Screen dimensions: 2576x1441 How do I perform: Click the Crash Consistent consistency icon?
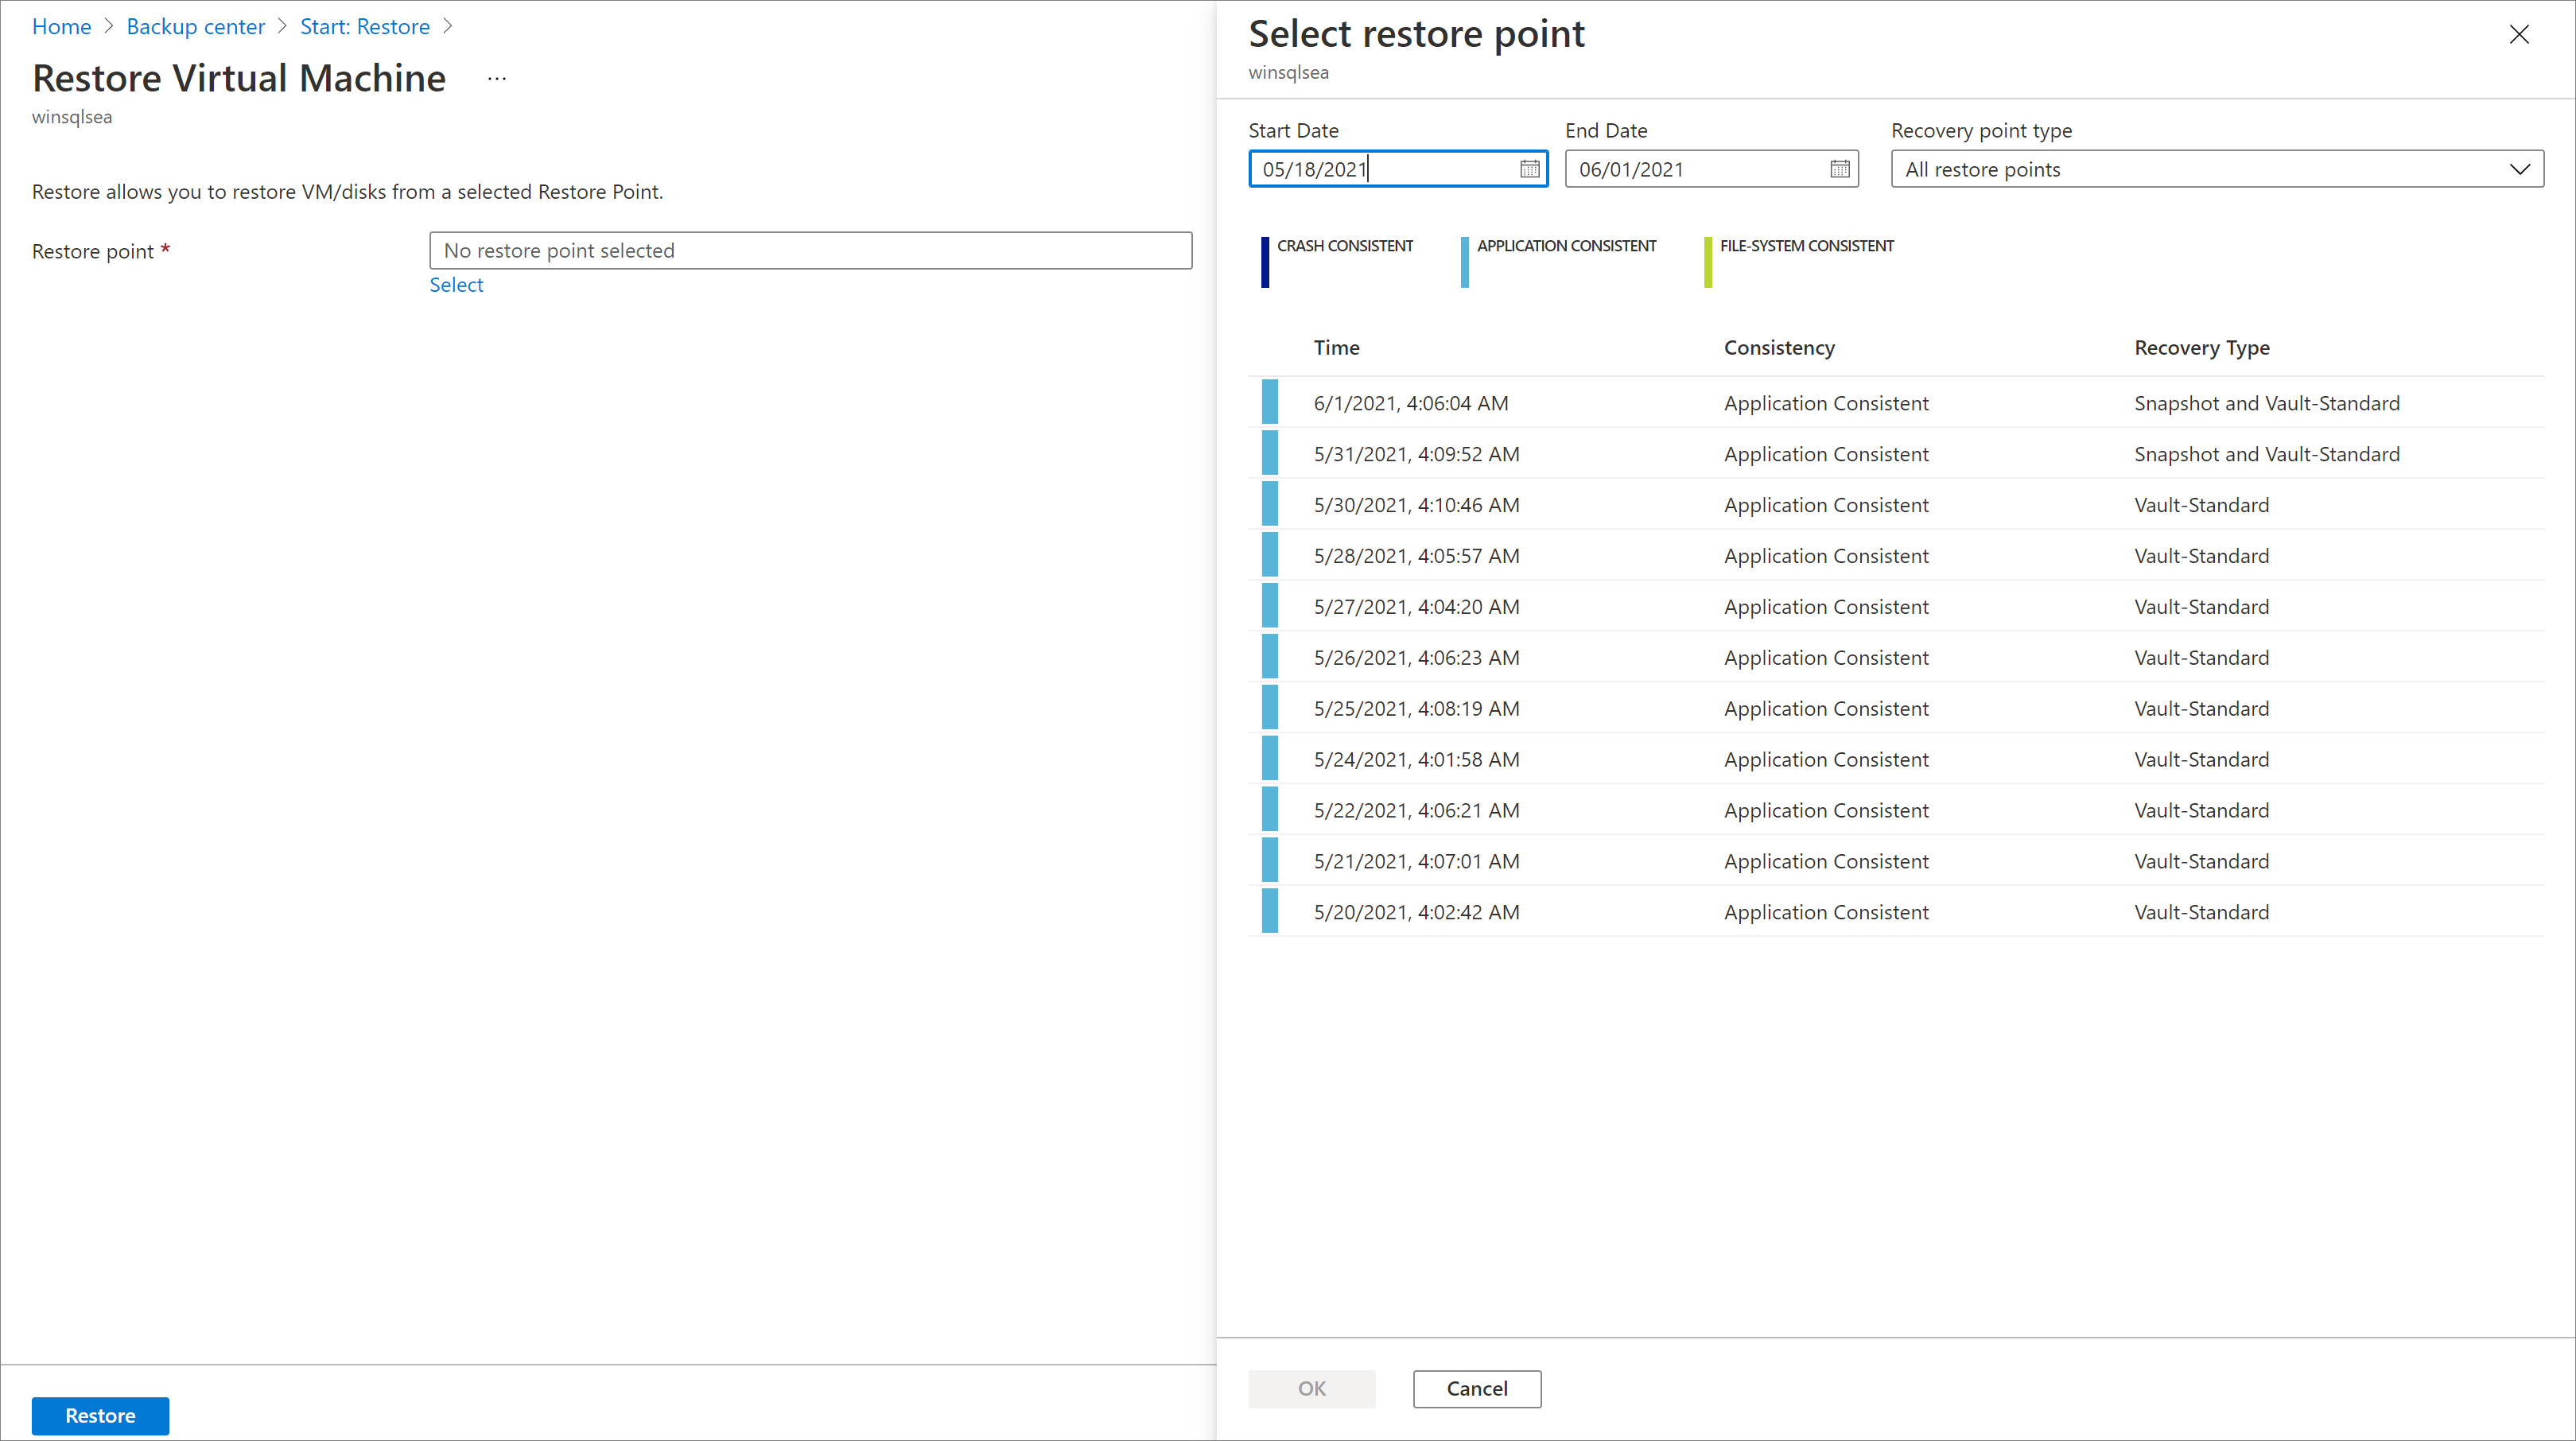click(x=1263, y=251)
